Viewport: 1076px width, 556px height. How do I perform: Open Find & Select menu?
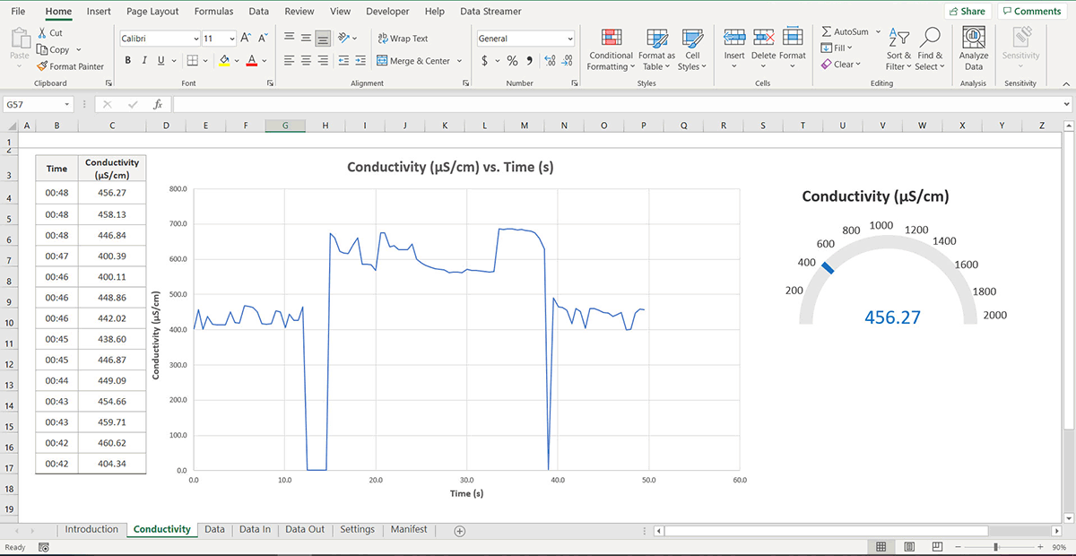[x=930, y=50]
